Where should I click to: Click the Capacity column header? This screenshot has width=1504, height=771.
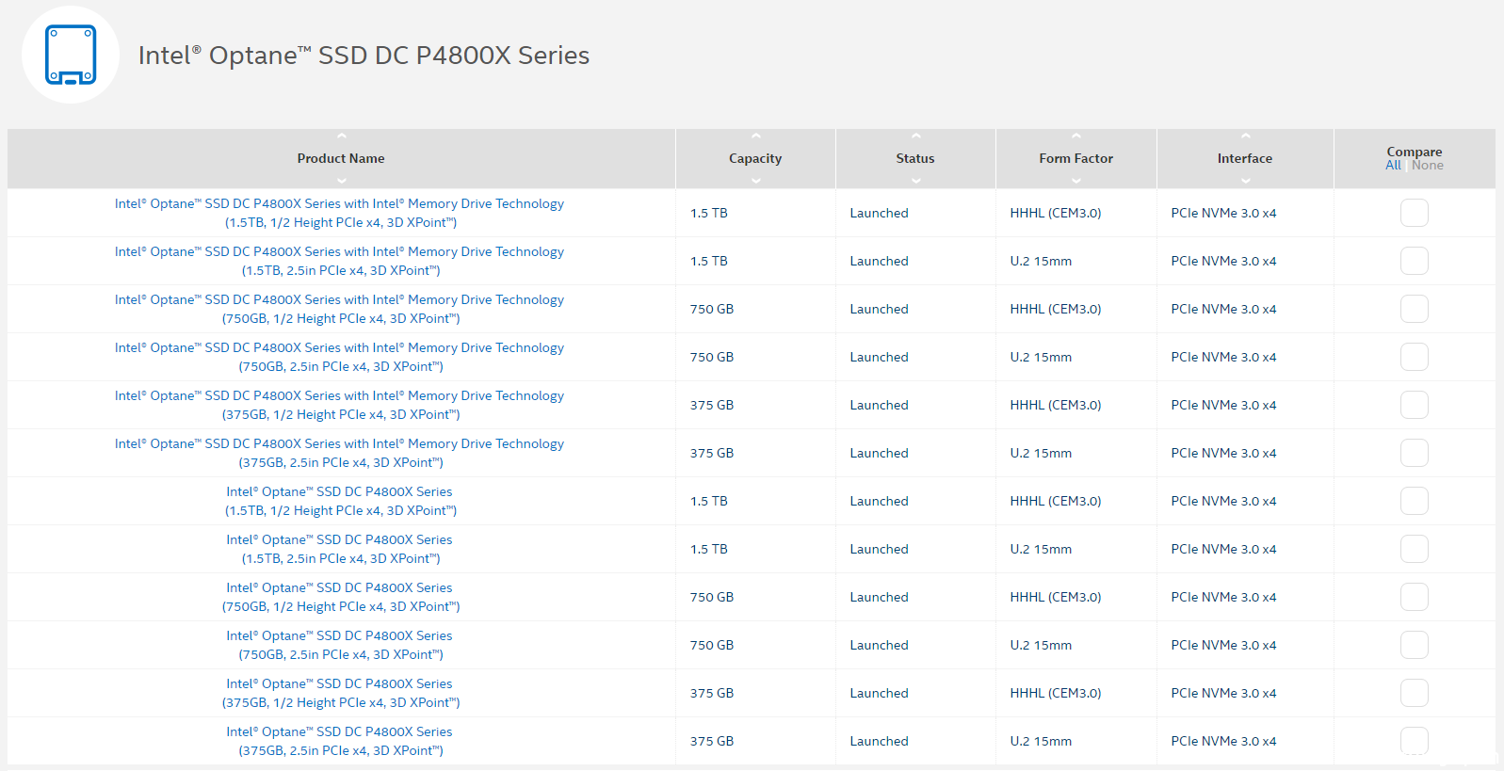point(755,158)
